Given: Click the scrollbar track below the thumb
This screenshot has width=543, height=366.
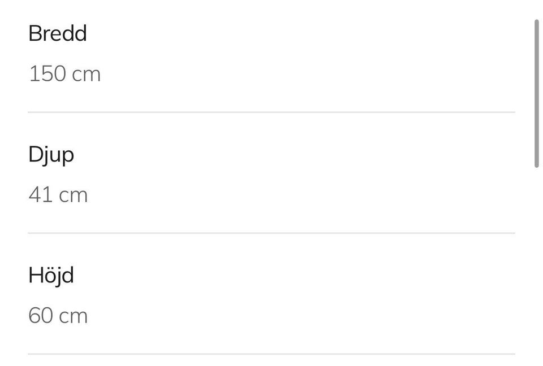Looking at the screenshot, I should coord(537,267).
